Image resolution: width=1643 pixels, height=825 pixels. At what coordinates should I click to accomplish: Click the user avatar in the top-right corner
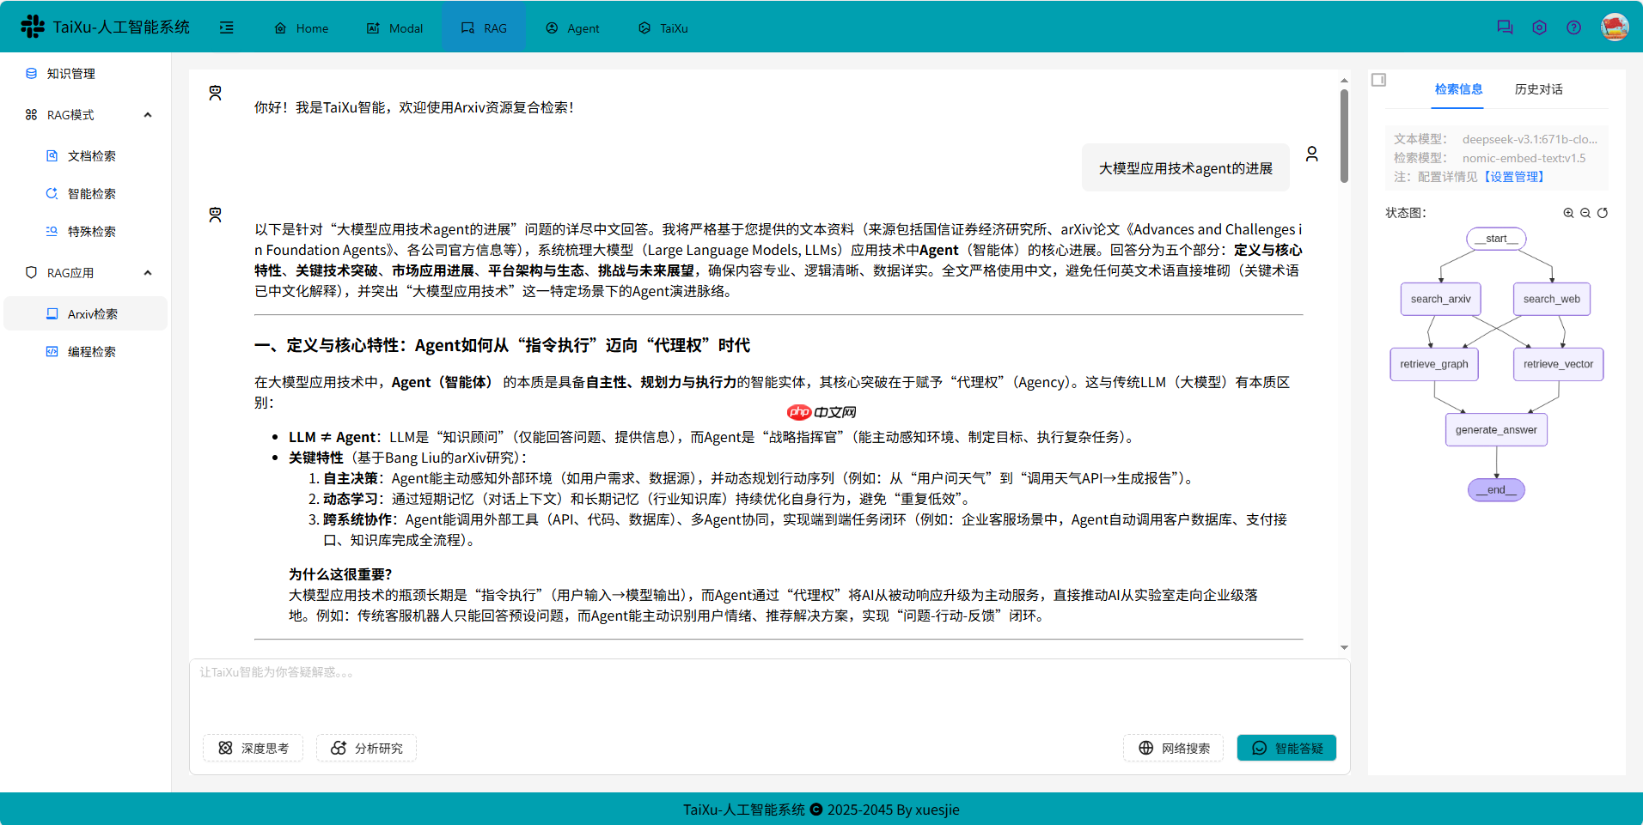1615,27
